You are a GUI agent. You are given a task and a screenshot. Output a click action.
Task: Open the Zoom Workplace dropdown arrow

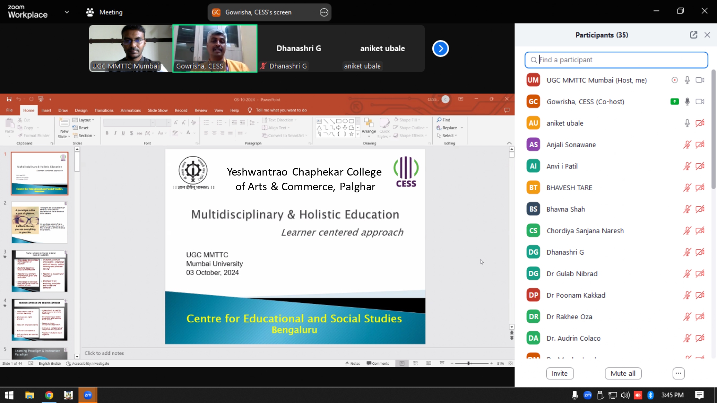(x=67, y=12)
